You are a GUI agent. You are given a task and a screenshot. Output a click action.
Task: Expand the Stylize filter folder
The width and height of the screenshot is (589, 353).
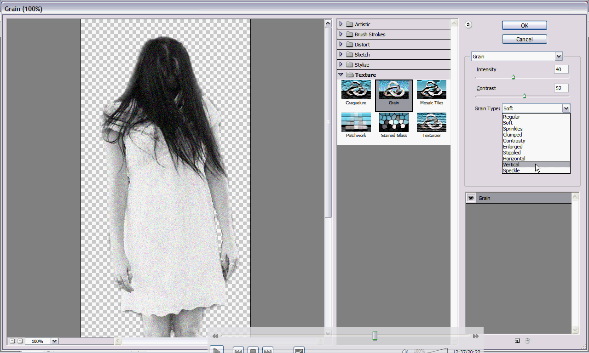[341, 65]
